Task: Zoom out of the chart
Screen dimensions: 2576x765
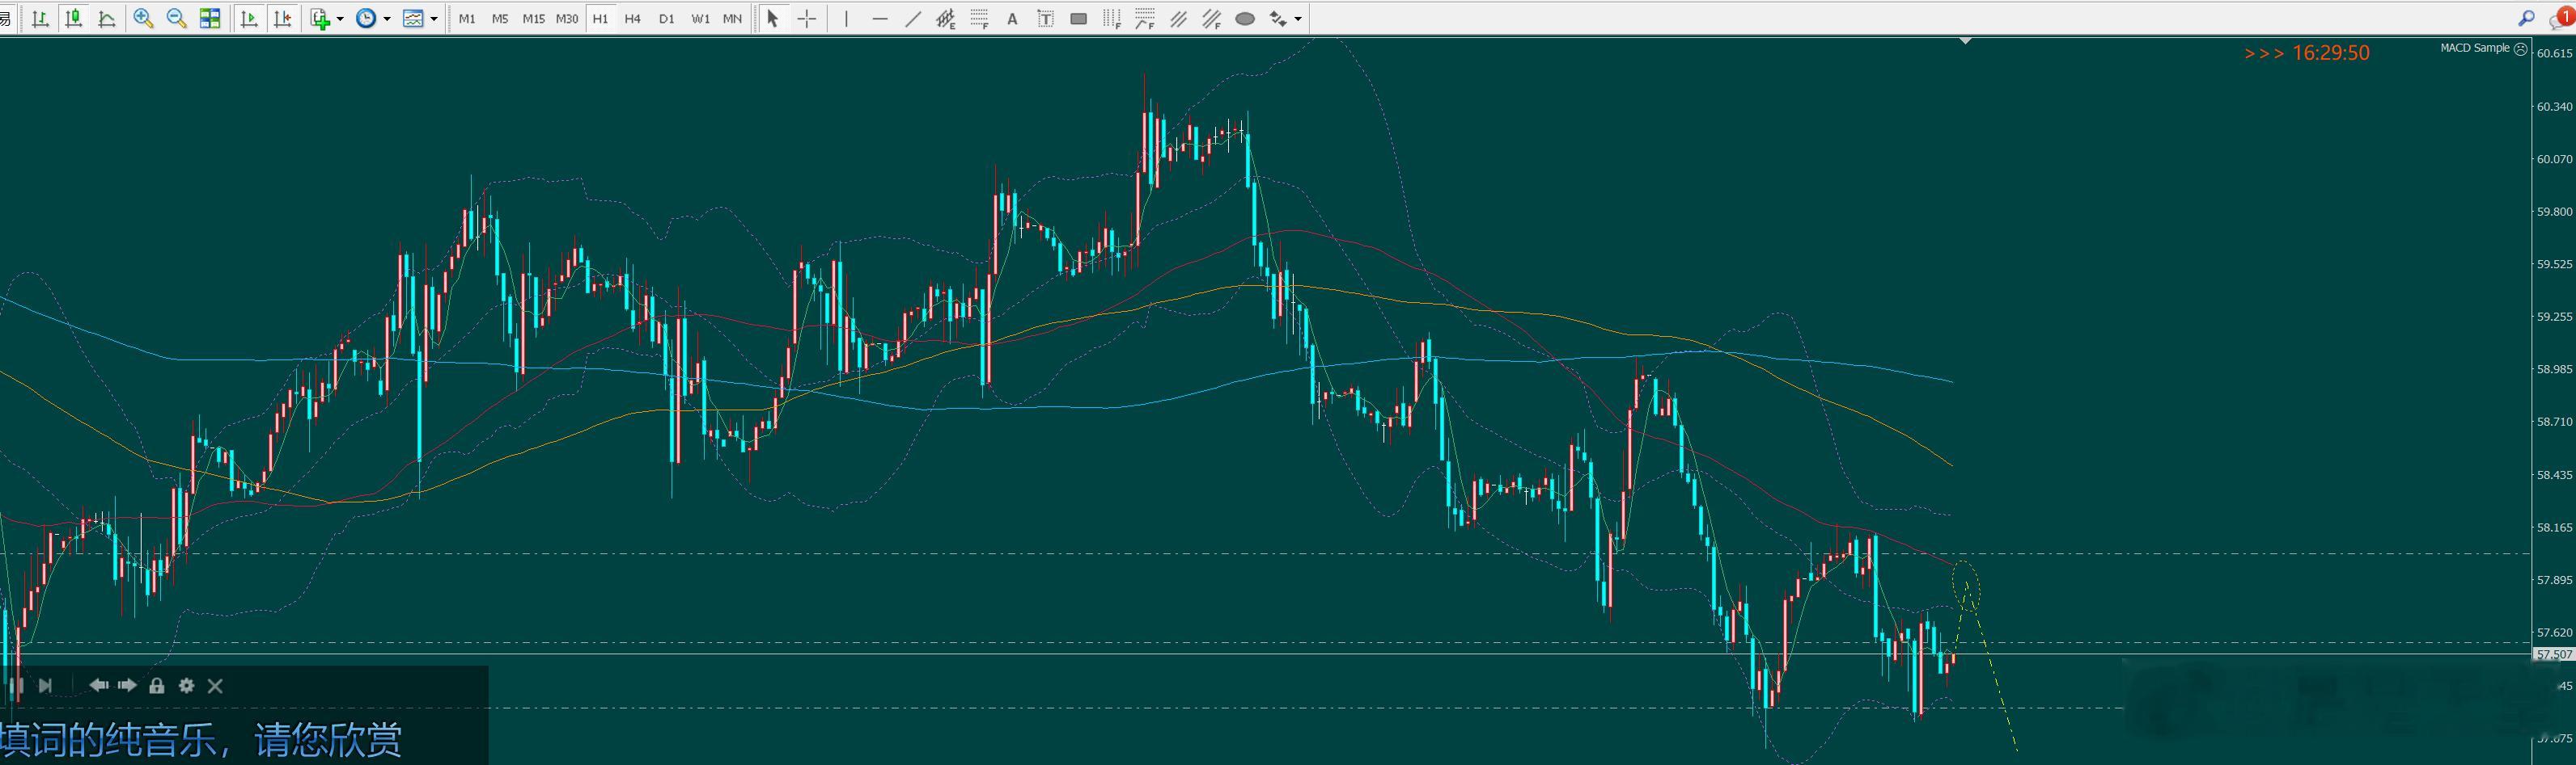Action: pos(177,19)
